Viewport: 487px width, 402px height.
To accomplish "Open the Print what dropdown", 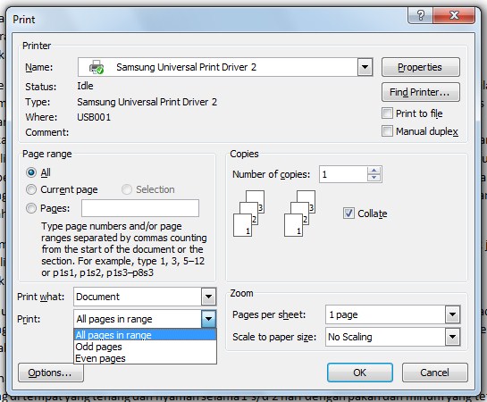I will coord(208,297).
